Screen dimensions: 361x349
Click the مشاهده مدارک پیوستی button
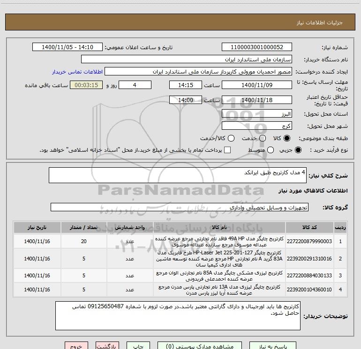pyautogui.click(x=200, y=346)
